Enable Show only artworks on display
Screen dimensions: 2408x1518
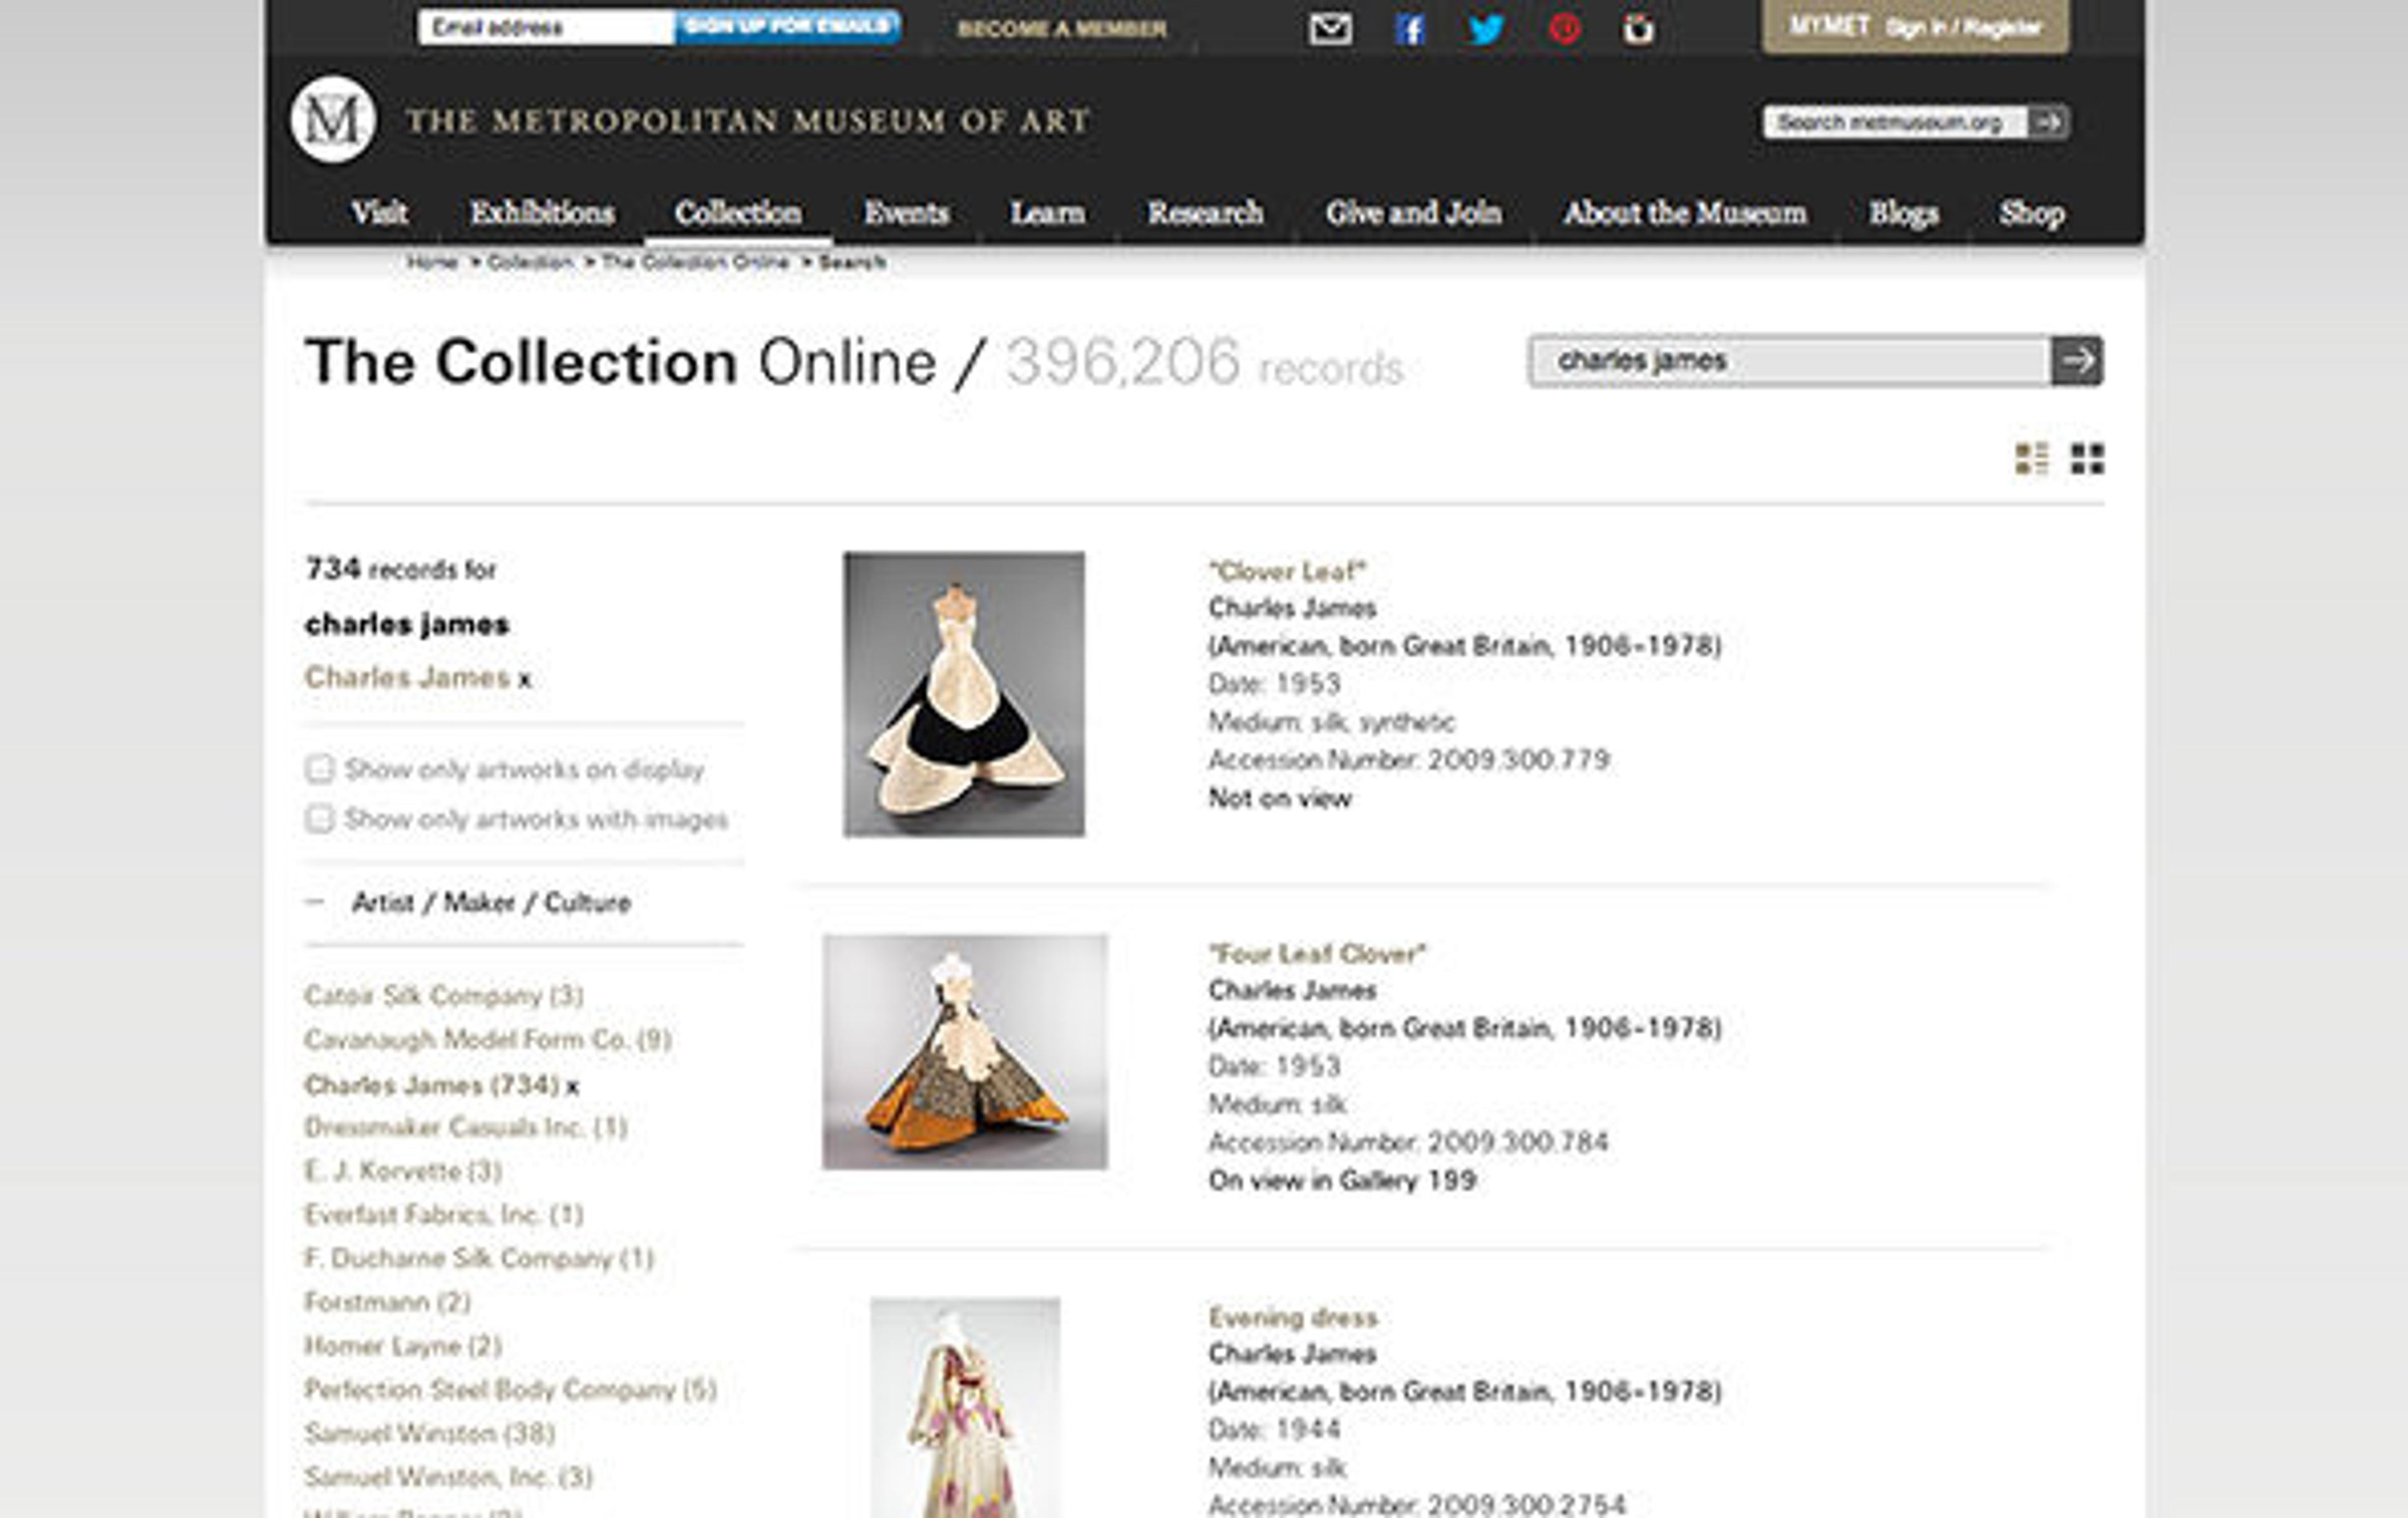coord(319,769)
